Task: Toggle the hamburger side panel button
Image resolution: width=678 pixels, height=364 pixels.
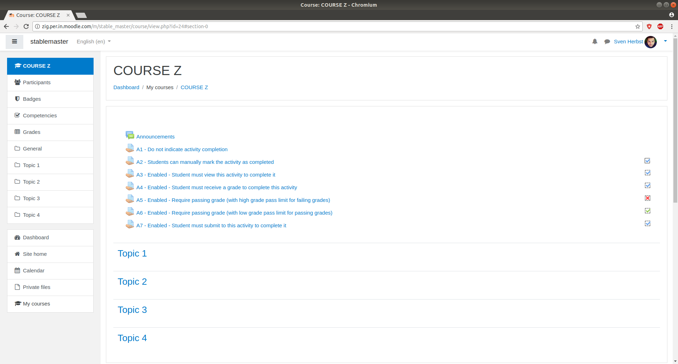Action: pyautogui.click(x=14, y=42)
